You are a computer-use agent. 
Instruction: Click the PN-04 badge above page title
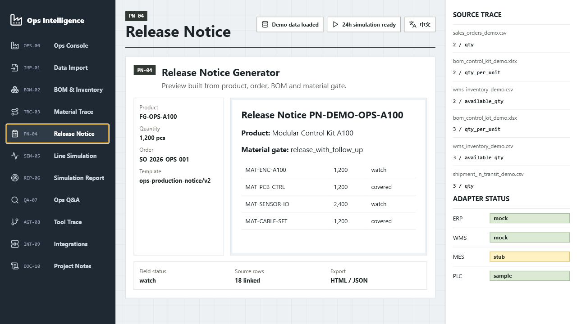pyautogui.click(x=136, y=16)
